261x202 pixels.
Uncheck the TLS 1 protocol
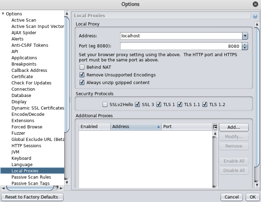coord(159,104)
